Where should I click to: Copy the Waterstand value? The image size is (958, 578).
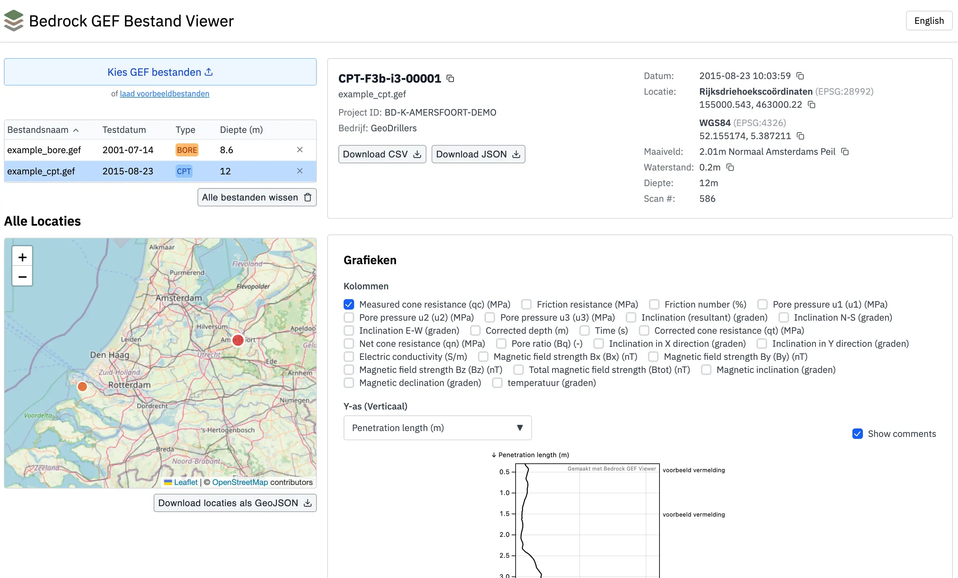pos(730,167)
